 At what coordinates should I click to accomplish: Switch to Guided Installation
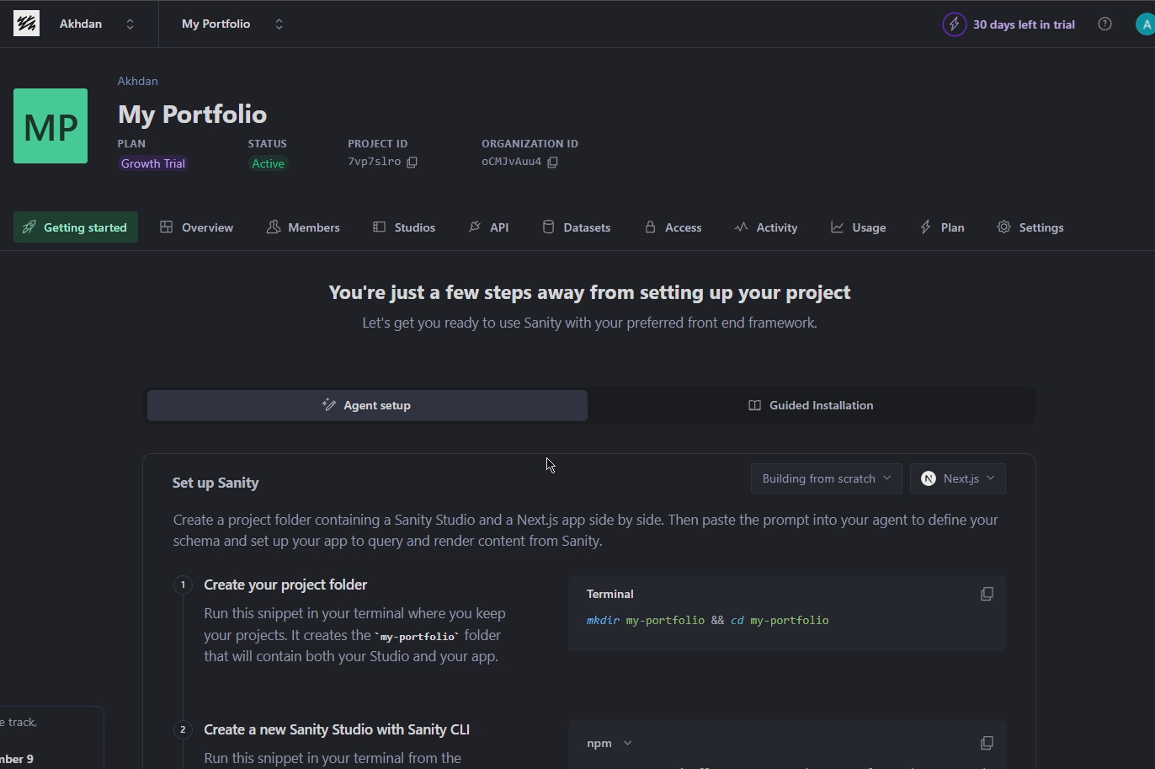pos(811,405)
